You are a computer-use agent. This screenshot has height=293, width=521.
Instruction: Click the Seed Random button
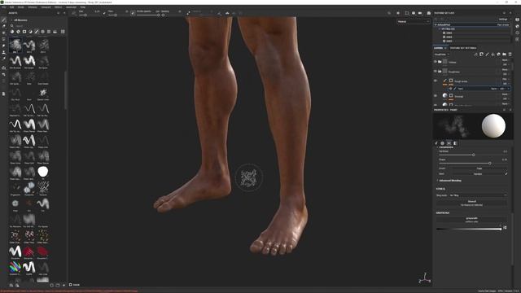(478, 173)
